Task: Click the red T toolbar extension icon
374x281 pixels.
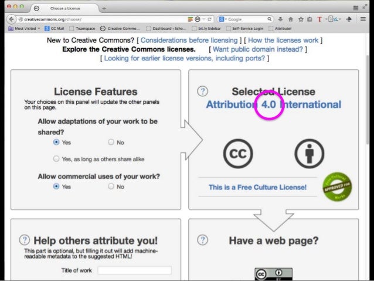Action: (x=319, y=19)
